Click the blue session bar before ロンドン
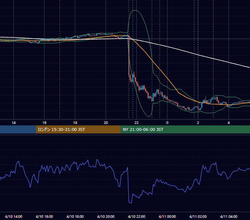 click(x=18, y=129)
